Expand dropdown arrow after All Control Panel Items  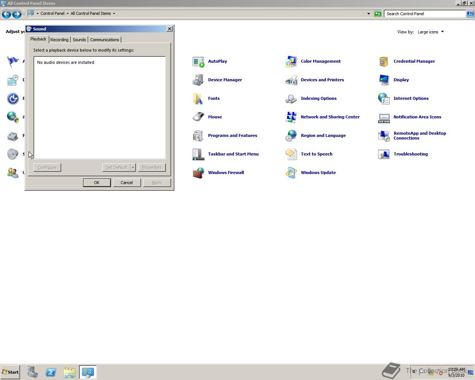click(114, 13)
